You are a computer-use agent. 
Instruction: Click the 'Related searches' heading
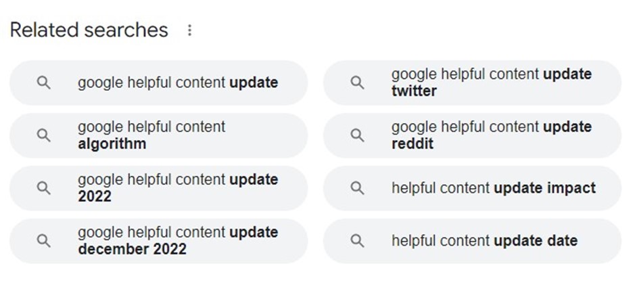[x=89, y=30]
